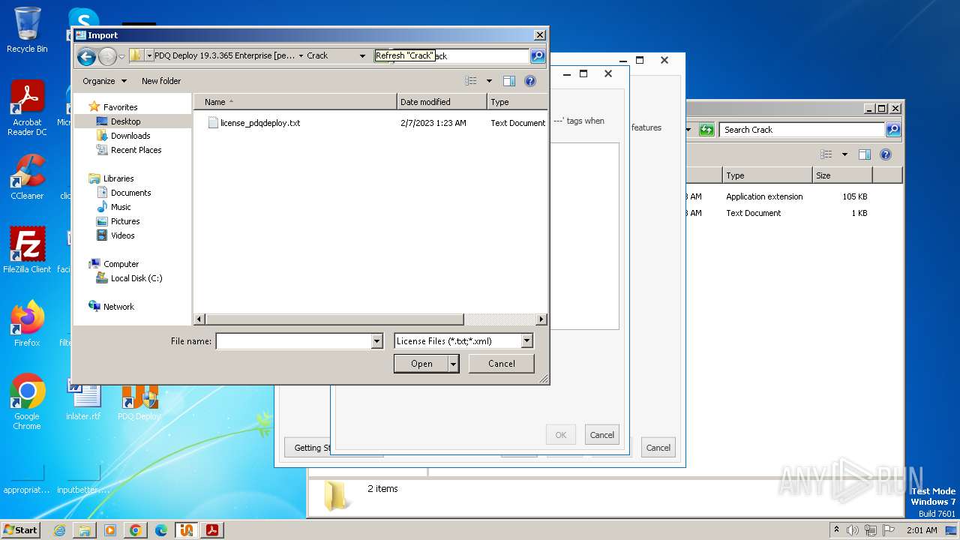Cancel the Import dialog

point(502,364)
